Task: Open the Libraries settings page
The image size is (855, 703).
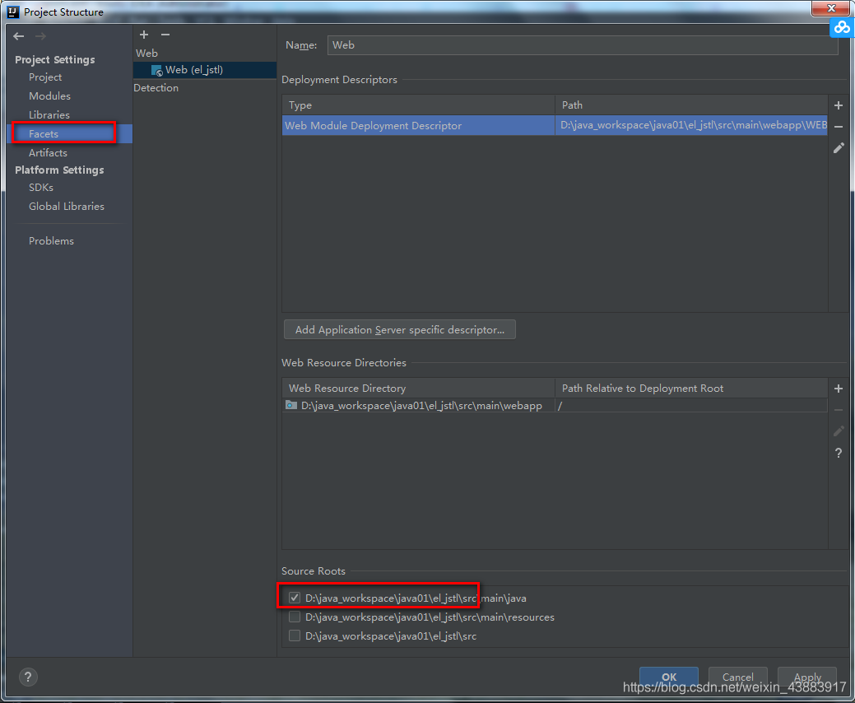Action: point(49,115)
